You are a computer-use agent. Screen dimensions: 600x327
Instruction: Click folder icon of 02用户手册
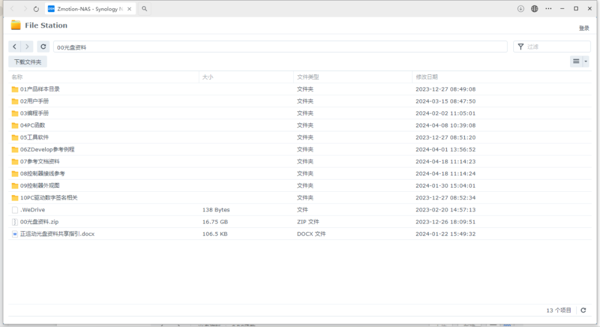15,101
